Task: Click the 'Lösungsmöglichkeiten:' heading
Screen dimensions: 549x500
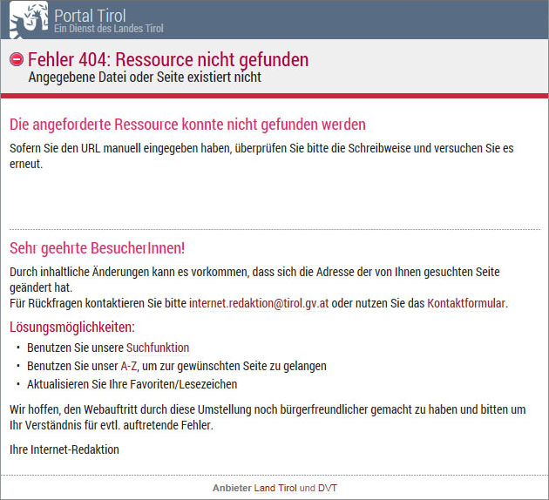Action: coord(72,328)
